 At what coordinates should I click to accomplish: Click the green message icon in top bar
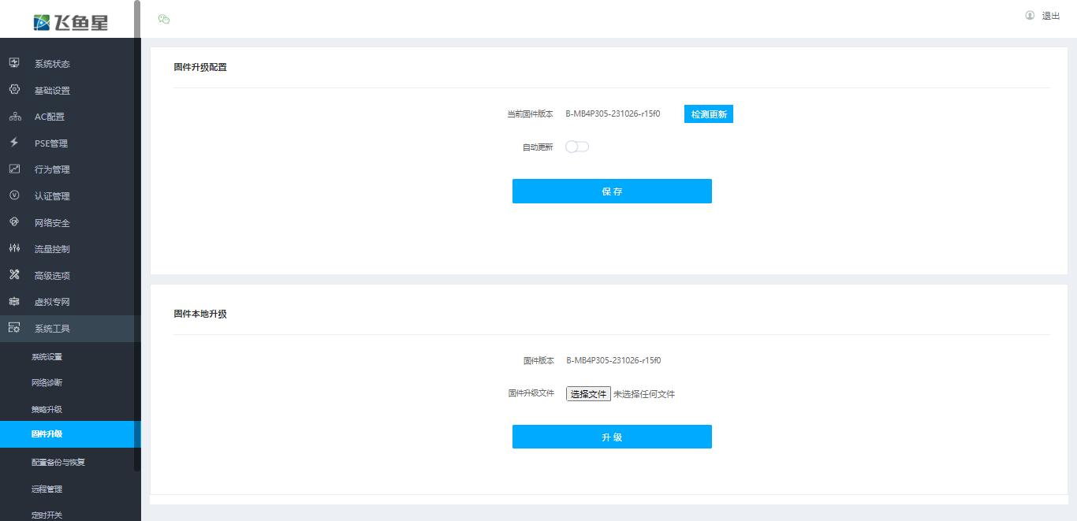point(164,17)
